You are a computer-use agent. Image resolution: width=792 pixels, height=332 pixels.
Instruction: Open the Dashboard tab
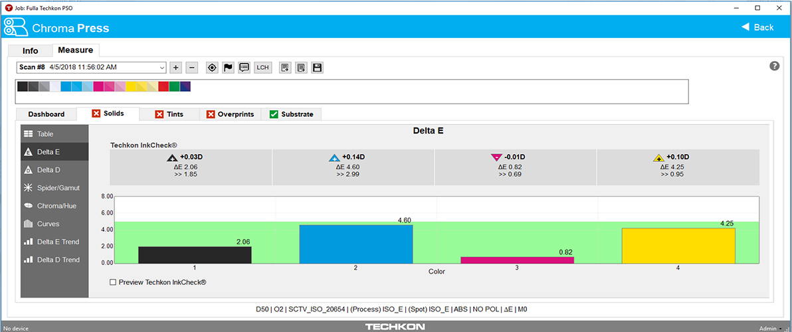click(46, 114)
